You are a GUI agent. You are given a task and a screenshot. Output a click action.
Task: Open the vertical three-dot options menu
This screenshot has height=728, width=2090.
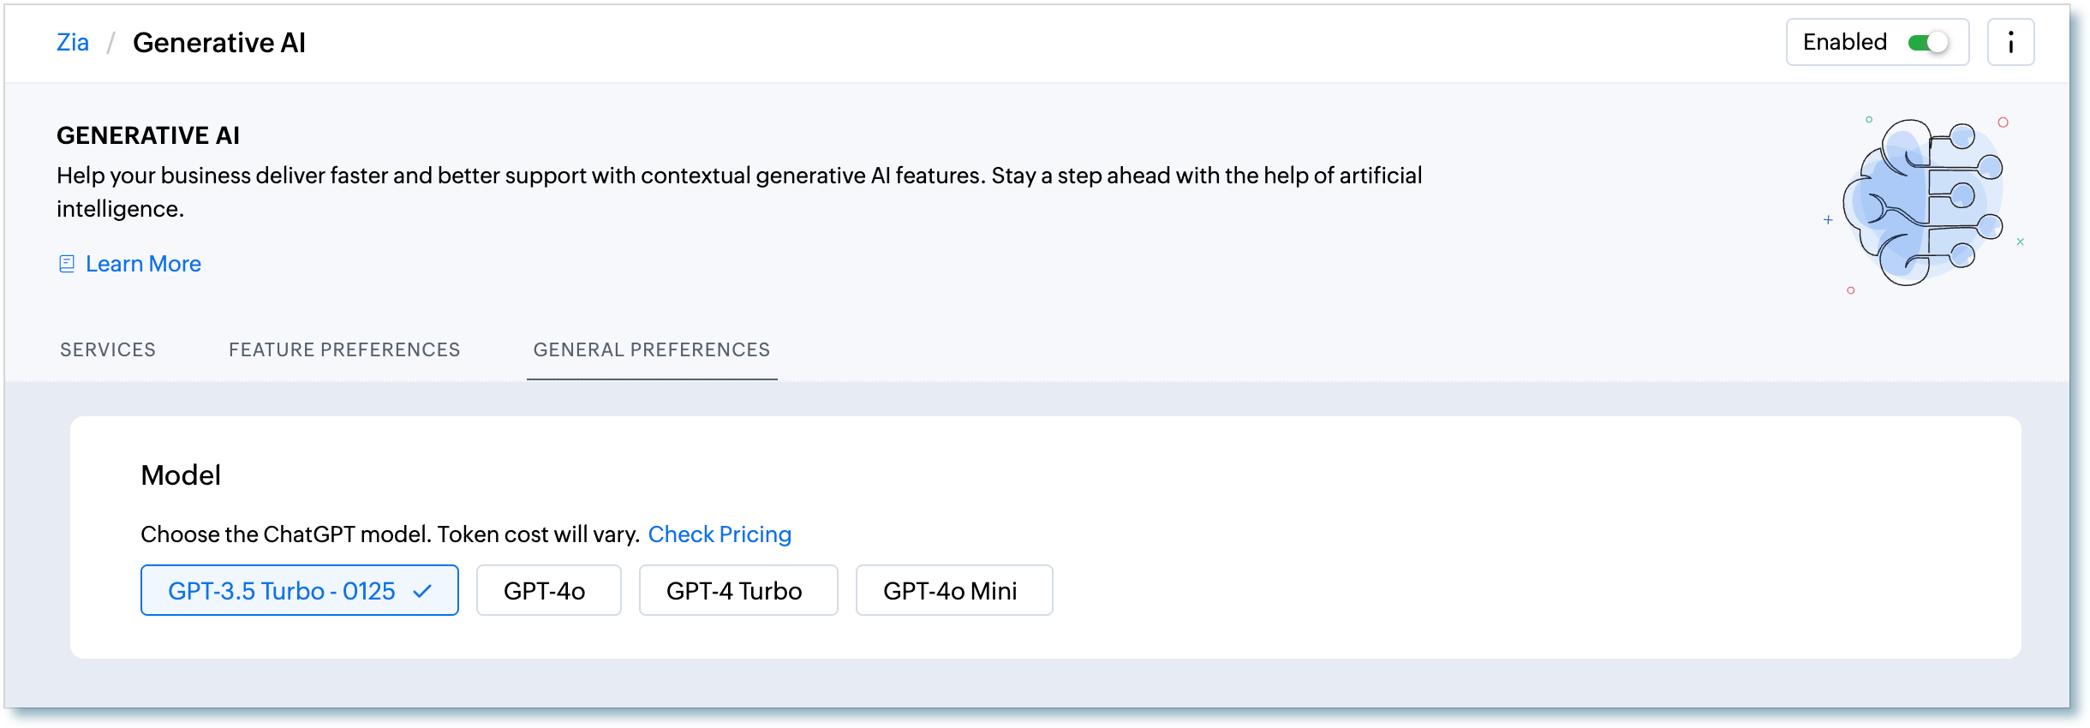point(2010,42)
